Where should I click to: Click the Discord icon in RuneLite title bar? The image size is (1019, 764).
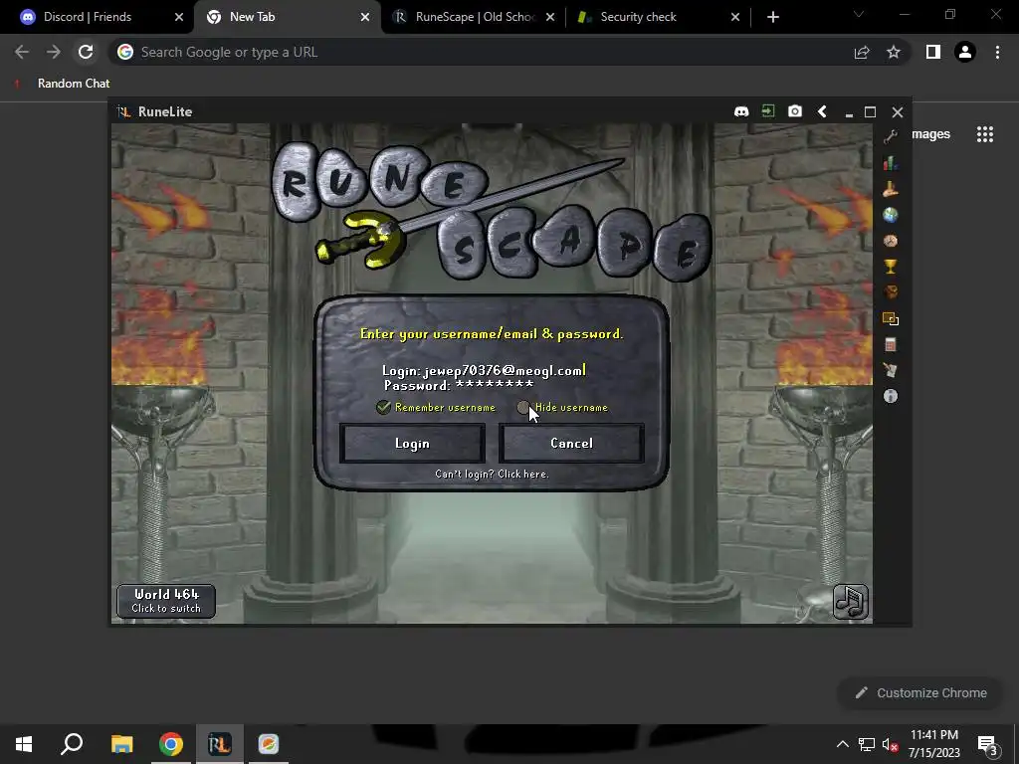coord(740,111)
